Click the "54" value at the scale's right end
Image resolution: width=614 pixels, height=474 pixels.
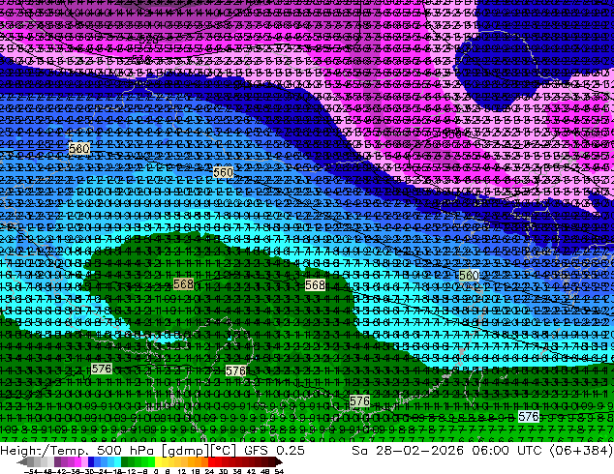coord(278,471)
